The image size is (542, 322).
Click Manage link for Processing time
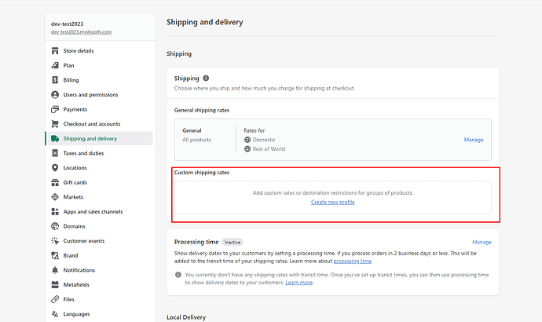482,243
